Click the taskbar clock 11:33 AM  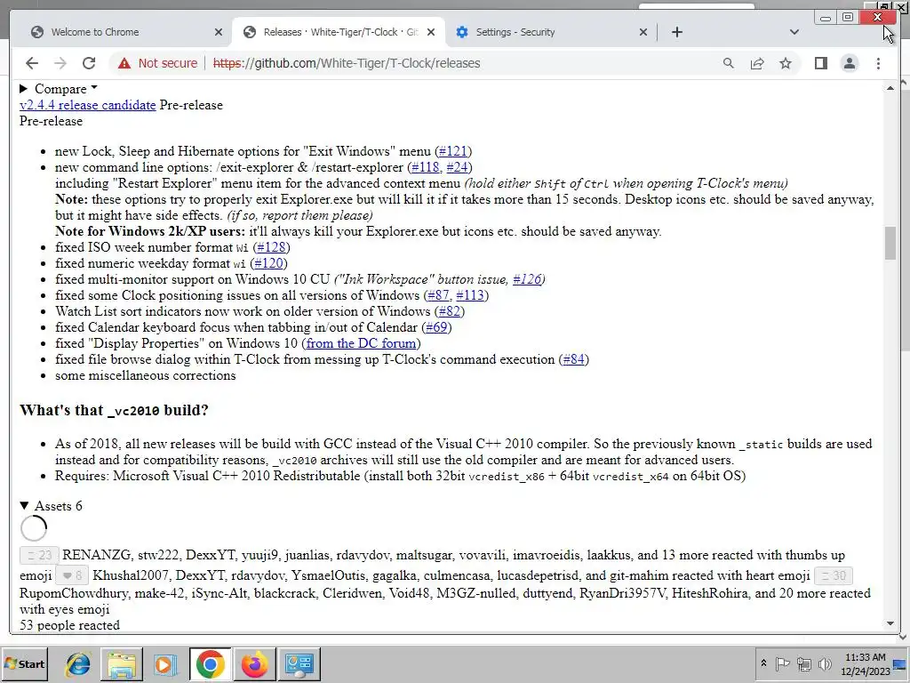click(866, 663)
